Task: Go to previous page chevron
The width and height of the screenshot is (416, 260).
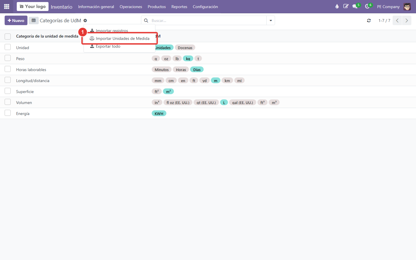Action: click(x=397, y=21)
